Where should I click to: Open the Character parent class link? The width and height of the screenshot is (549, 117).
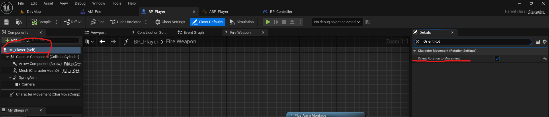(536, 12)
